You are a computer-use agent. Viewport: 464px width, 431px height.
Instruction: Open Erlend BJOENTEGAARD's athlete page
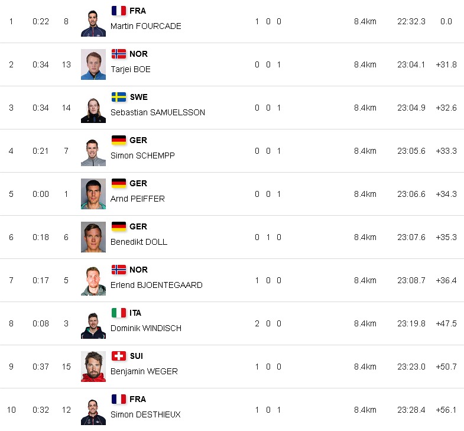(x=157, y=285)
